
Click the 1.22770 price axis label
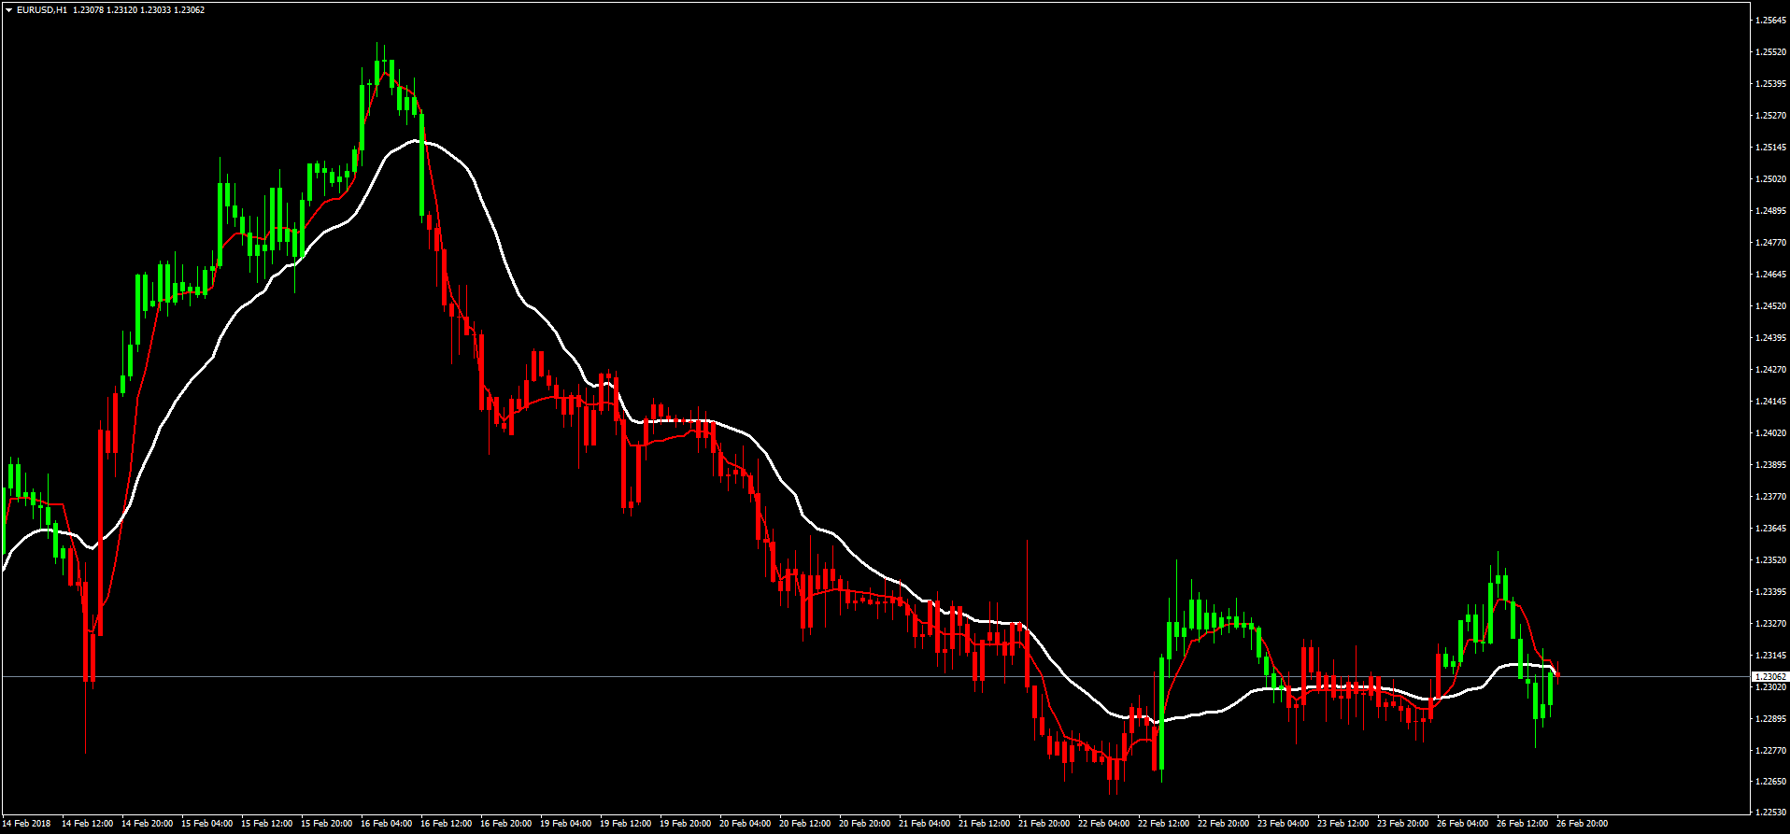point(1771,751)
